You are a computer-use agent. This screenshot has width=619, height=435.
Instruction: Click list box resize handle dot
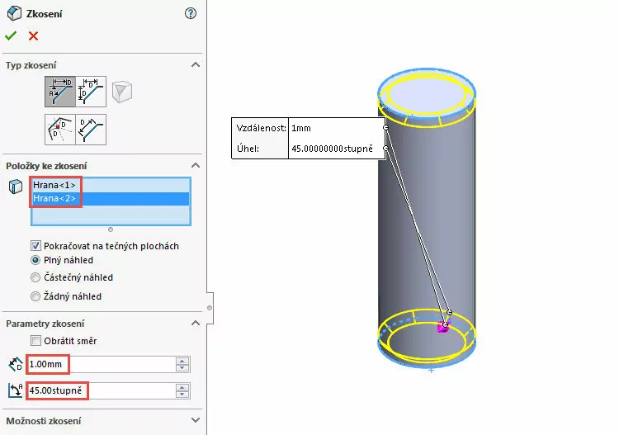111,229
